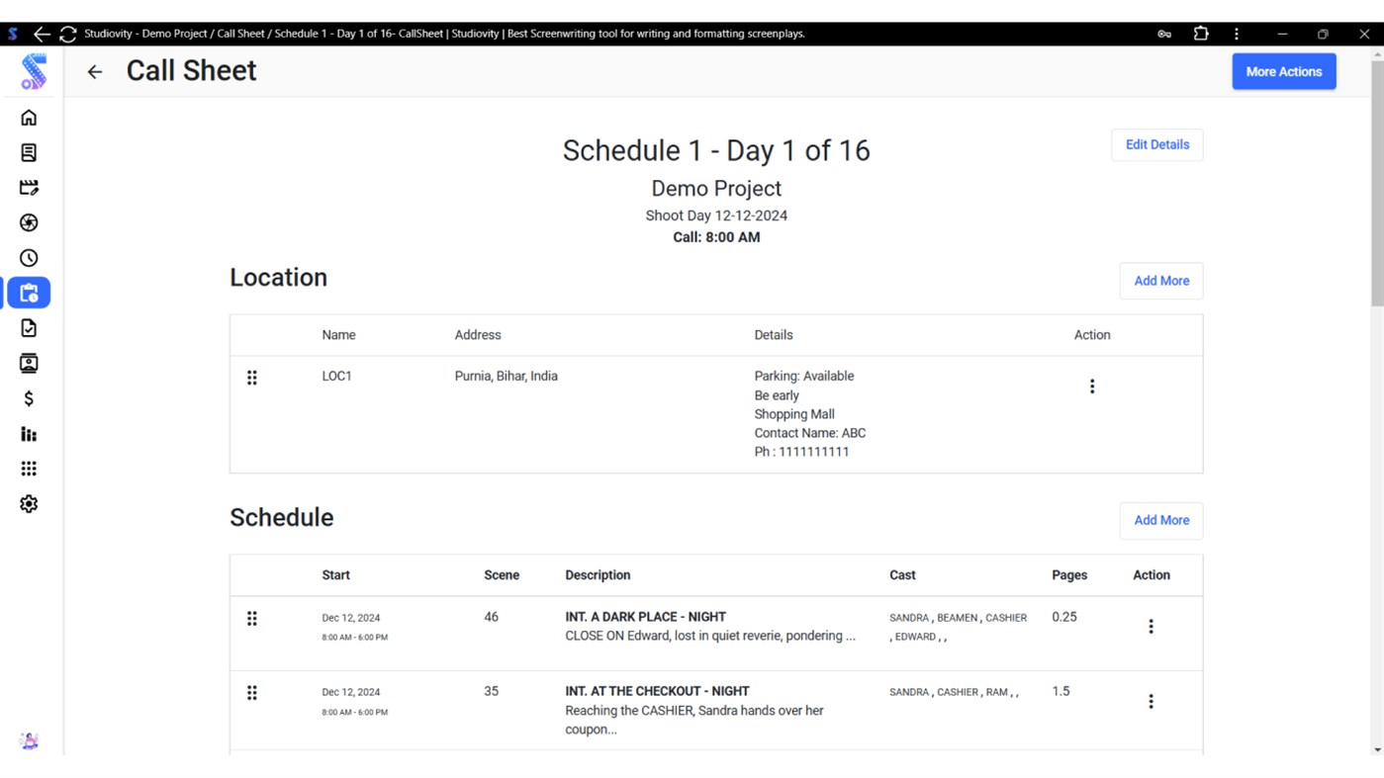Click the back arrow beside Call Sheet

coord(94,71)
